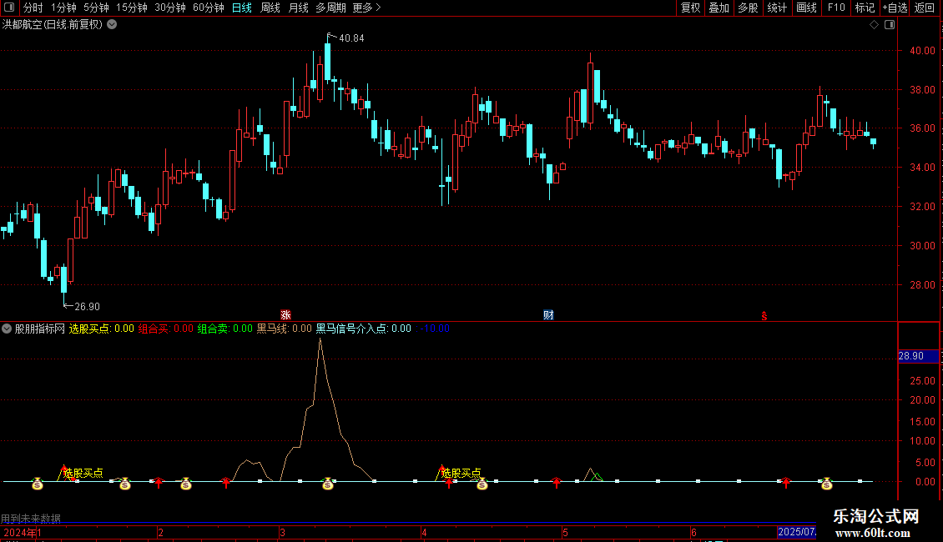
Task: Click the red up arrow after the 6 marker
Action: click(785, 482)
